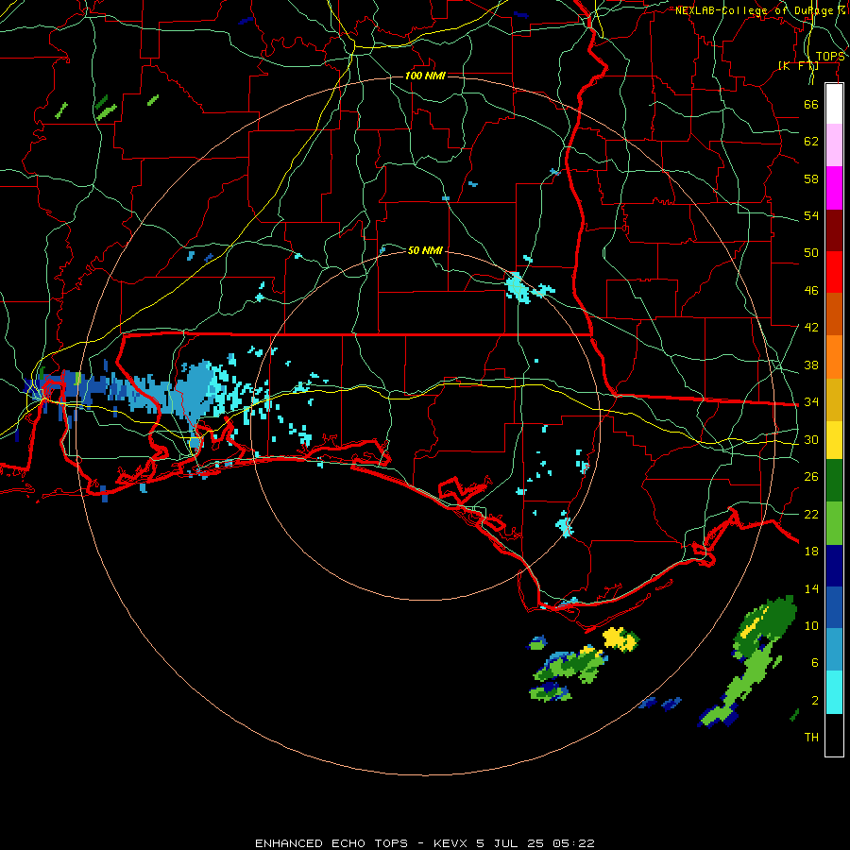The width and height of the screenshot is (850, 850).
Task: Click the 14 value on the legend
Action: click(811, 588)
